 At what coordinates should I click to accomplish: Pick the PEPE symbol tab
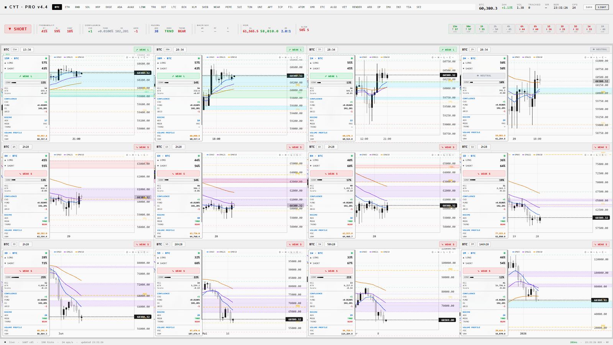[229, 7]
